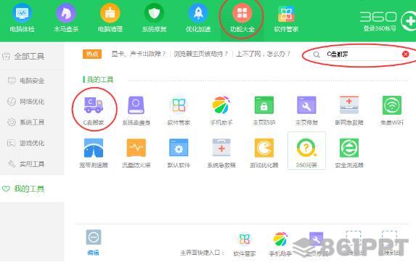
Task: Open 软件管家 in the bottom 主界面快捷入口 row
Action: pyautogui.click(x=245, y=245)
